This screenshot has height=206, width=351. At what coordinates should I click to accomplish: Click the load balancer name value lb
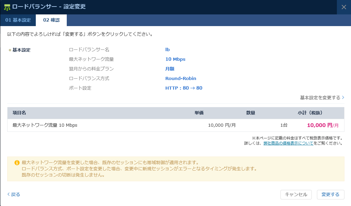[x=168, y=50]
